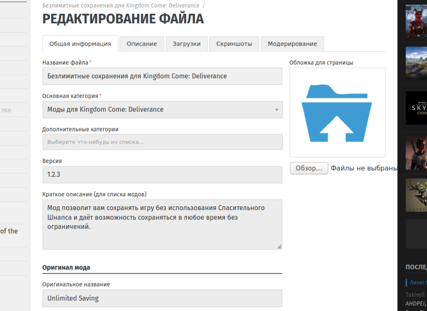This screenshot has height=311, width=427.
Task: Click the Версия field showing 1.2.3
Action: [162, 175]
